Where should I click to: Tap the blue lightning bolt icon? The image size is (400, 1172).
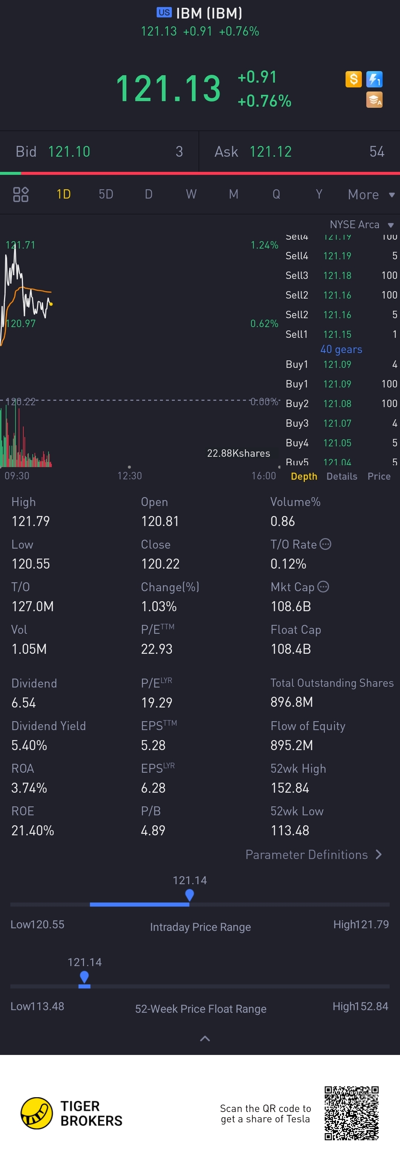click(x=374, y=79)
